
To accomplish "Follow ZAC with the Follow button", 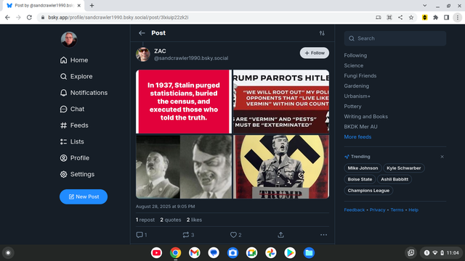I will click(x=315, y=53).
